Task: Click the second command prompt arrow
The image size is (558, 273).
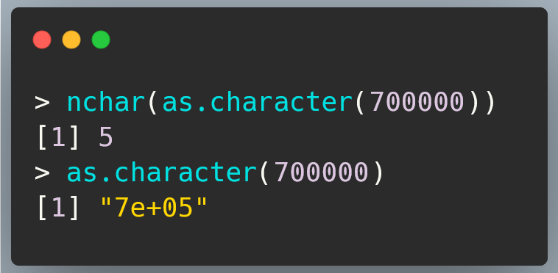Action: click(x=42, y=172)
